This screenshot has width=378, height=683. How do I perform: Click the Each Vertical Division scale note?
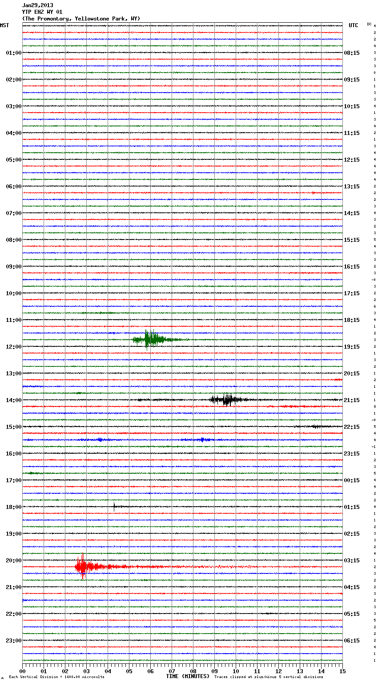[56, 677]
